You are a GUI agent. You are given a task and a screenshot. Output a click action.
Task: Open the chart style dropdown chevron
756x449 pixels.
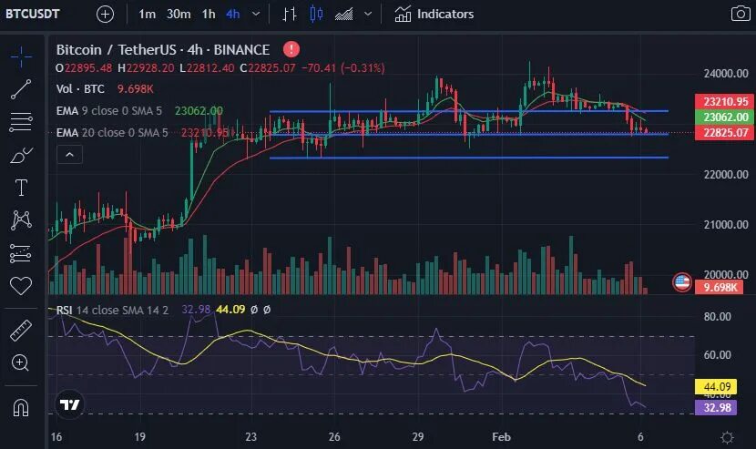[368, 14]
